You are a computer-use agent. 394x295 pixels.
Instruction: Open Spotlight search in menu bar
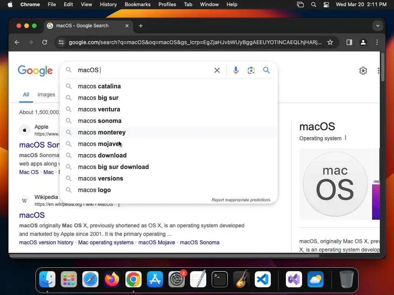pyautogui.click(x=313, y=5)
